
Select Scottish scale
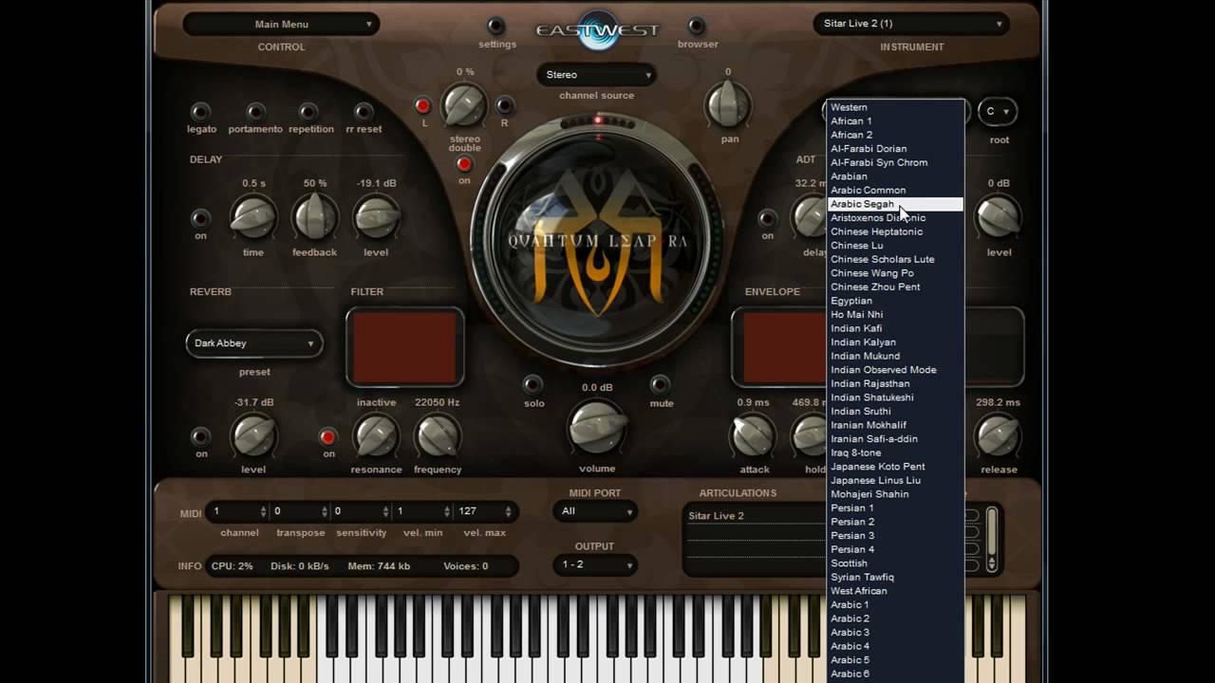895,563
